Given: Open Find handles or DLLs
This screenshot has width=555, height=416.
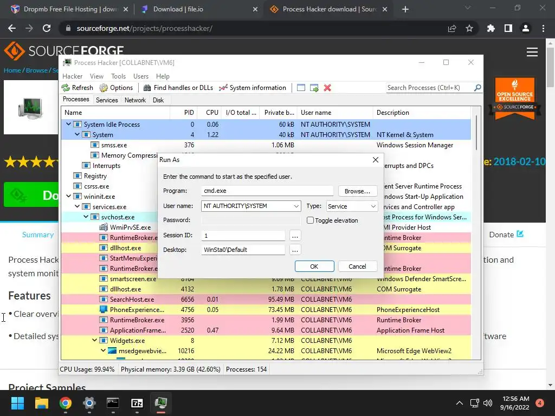Looking at the screenshot, I should [x=178, y=88].
